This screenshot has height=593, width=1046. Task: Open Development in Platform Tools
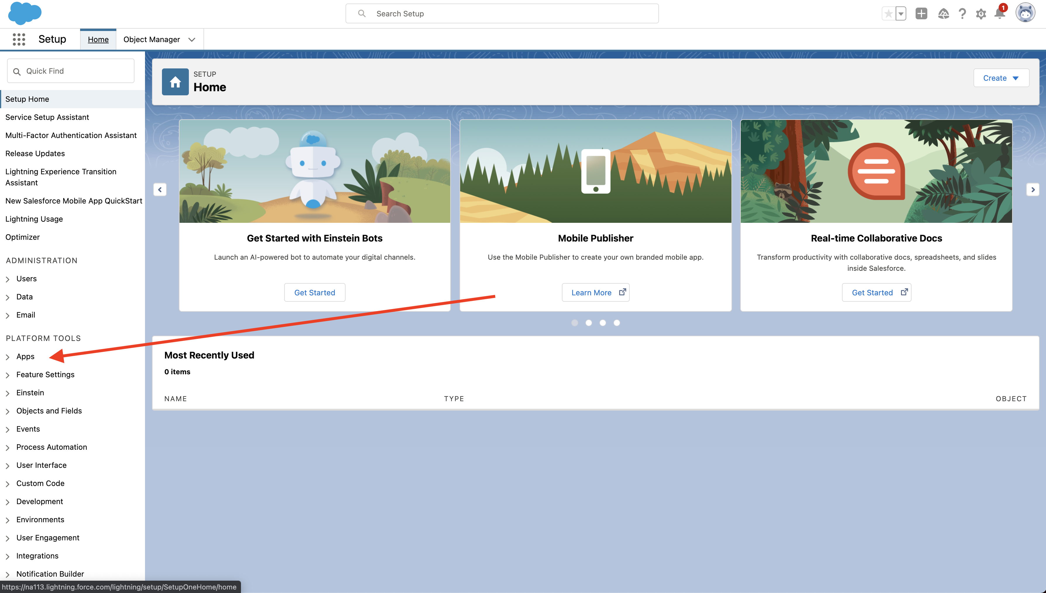pyautogui.click(x=39, y=502)
